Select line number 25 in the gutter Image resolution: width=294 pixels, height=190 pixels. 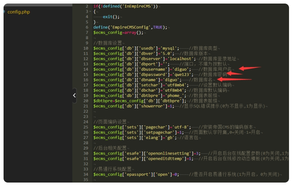(86, 127)
